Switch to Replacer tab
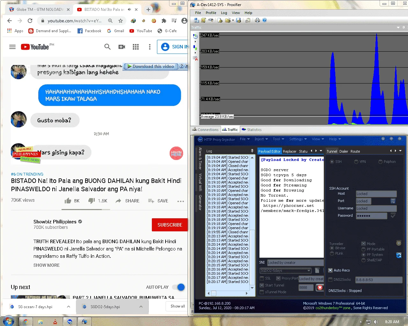This screenshot has height=326, width=408. [290, 151]
